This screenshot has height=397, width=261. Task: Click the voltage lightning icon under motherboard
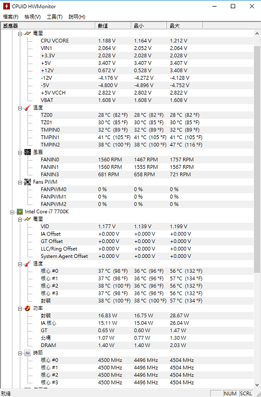(x=27, y=34)
